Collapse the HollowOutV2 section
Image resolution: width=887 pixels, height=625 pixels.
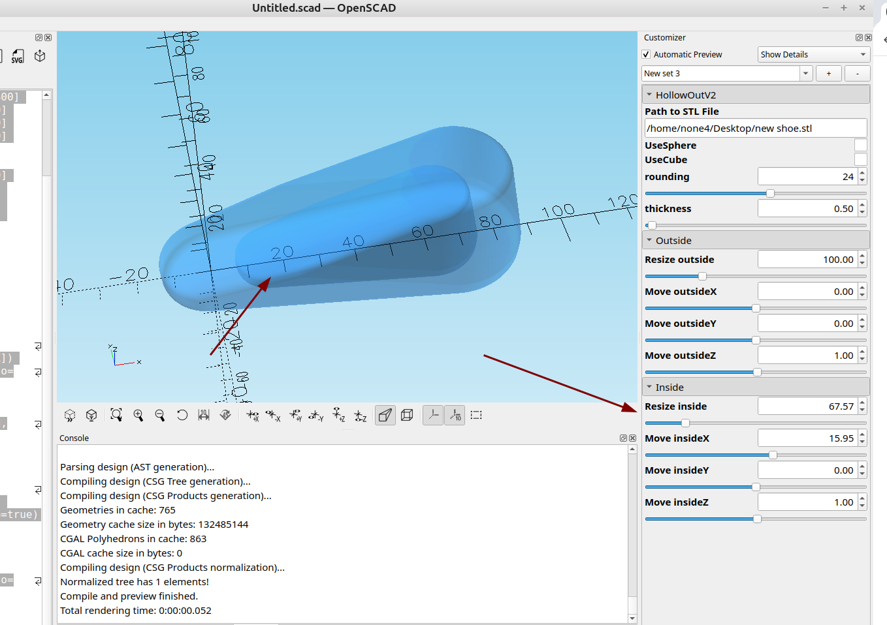pos(649,95)
